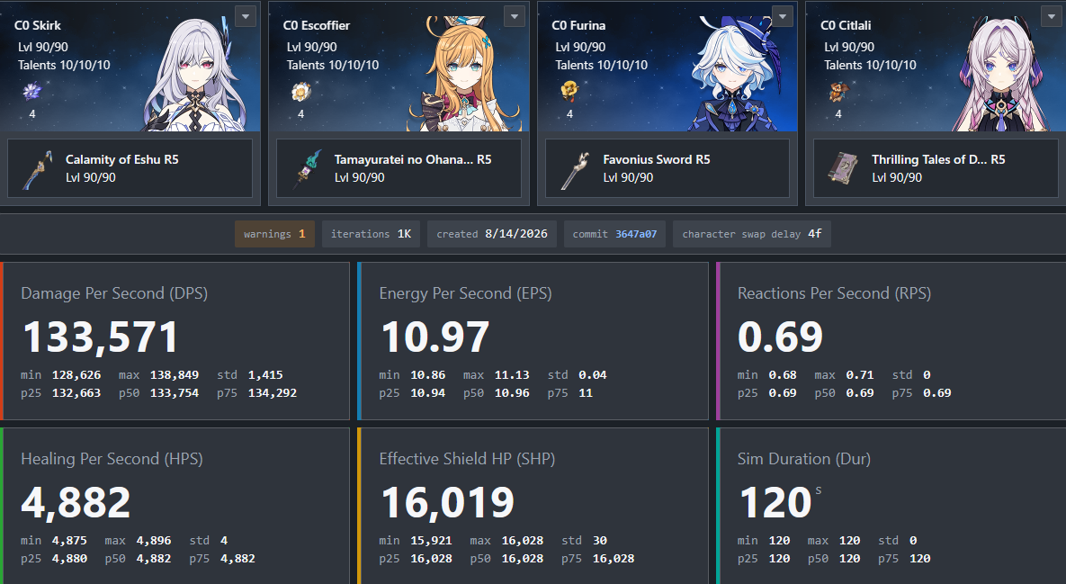The height and width of the screenshot is (584, 1066).
Task: Click the Calamity of Eshu R5 text
Action: [122, 160]
